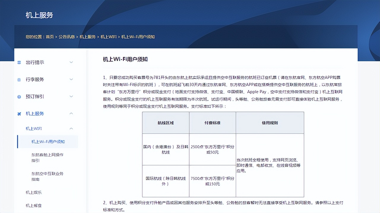The height and width of the screenshot is (213, 380).
Task: Click the 付费标准 table column header
Action: (x=212, y=123)
